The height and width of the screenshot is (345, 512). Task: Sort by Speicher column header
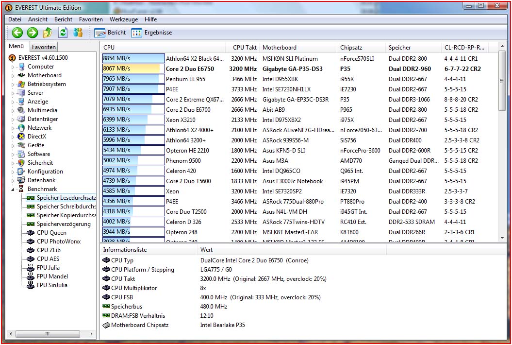[x=413, y=48]
